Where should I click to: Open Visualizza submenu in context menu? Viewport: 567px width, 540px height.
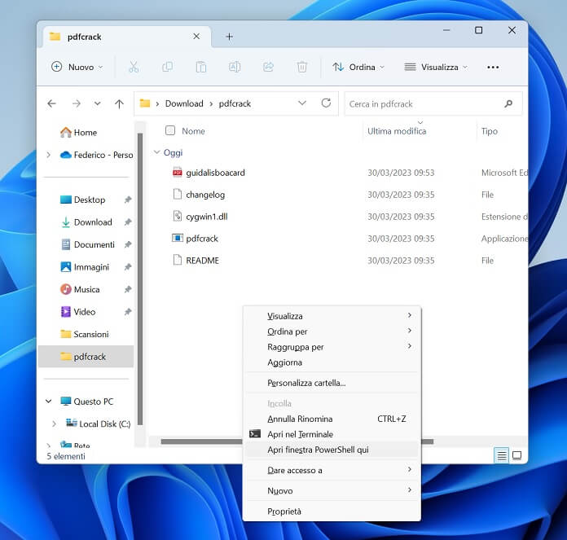tap(332, 316)
